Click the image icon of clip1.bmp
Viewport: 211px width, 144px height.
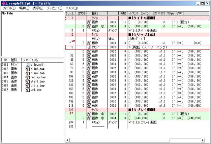click(27, 69)
